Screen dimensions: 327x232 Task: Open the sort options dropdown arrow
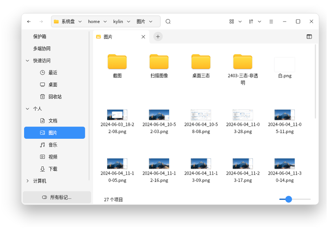pyautogui.click(x=259, y=22)
